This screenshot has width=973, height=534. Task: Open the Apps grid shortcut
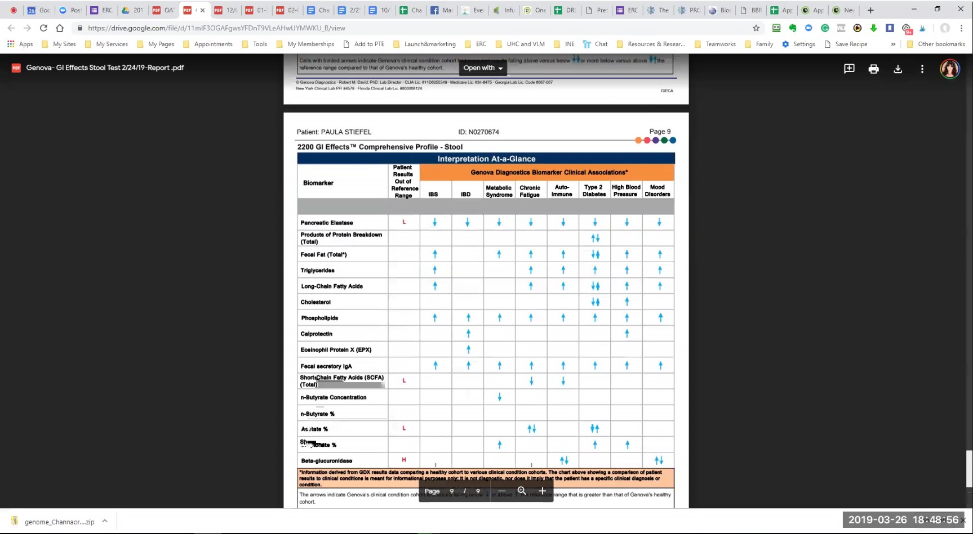click(x=20, y=44)
